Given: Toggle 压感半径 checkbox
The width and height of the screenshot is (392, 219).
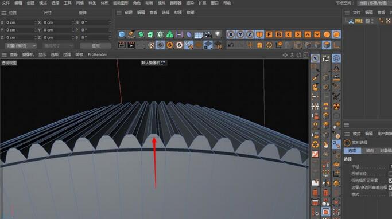Looking at the screenshot, I should (x=390, y=174).
